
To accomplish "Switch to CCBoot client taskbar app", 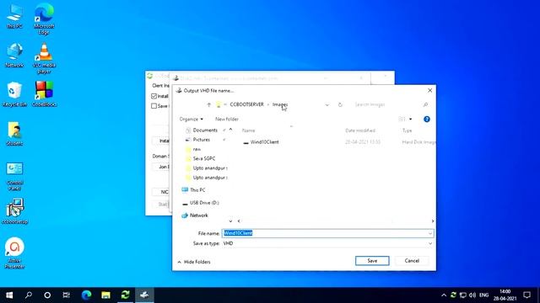I will pos(125,295).
